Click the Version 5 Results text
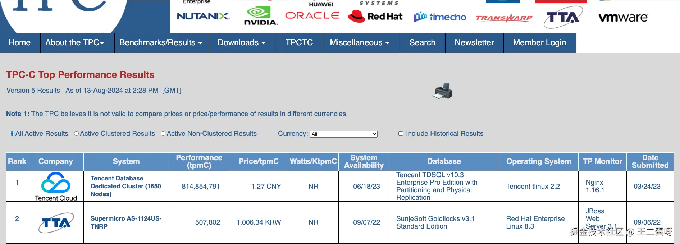The image size is (680, 244). [x=33, y=91]
